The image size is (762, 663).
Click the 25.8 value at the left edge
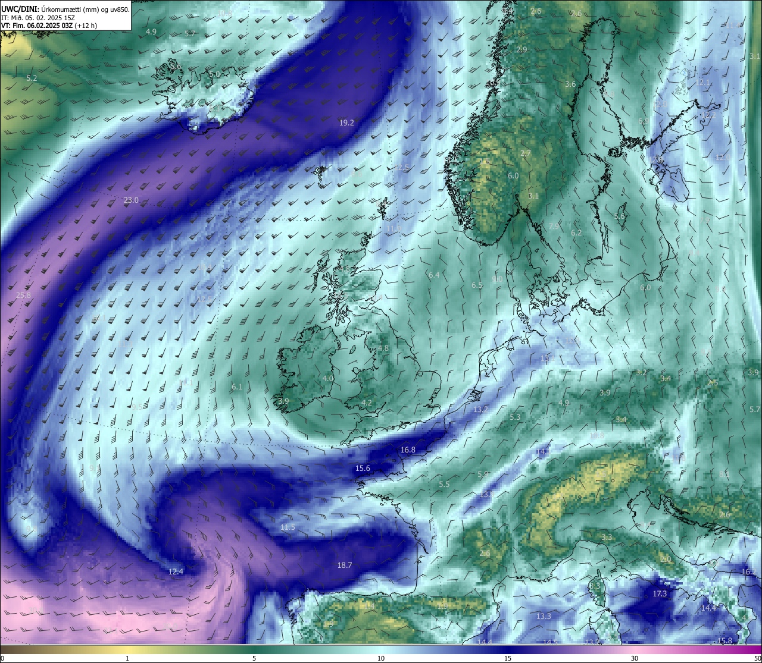23,295
